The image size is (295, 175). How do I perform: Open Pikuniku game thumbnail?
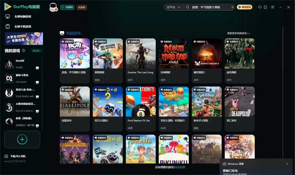(x=174, y=149)
